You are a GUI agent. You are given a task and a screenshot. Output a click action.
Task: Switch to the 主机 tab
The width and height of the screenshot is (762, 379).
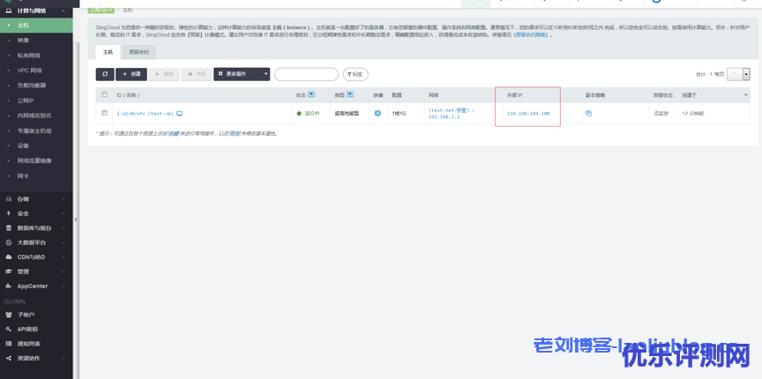click(108, 52)
